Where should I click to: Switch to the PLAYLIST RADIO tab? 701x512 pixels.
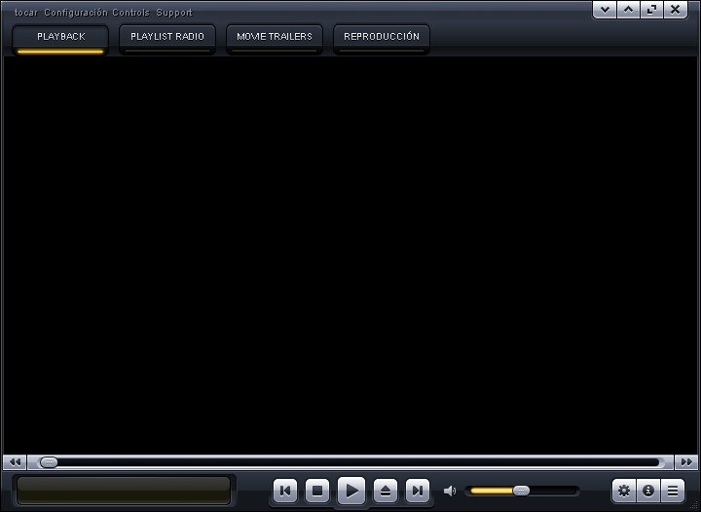point(167,40)
